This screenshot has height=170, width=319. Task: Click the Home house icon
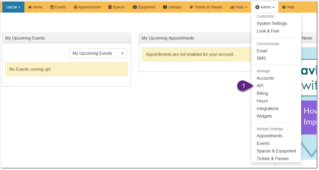click(x=30, y=7)
